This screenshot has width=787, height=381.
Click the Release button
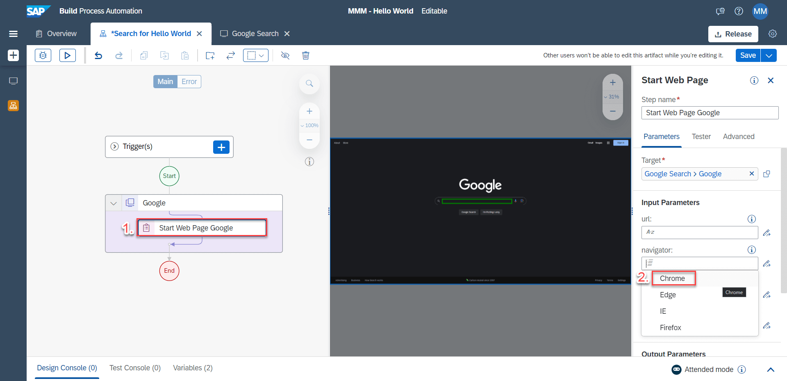pos(733,34)
